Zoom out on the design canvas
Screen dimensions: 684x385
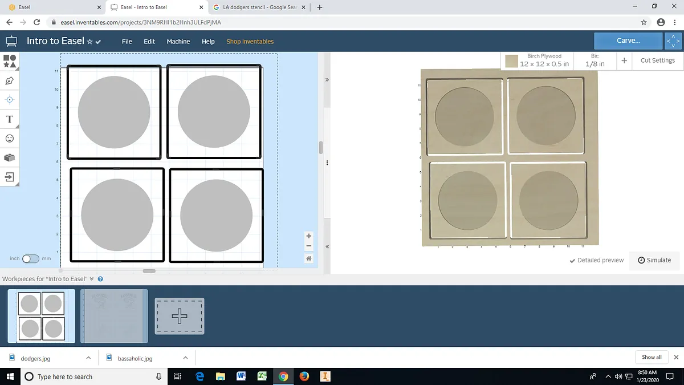click(309, 246)
